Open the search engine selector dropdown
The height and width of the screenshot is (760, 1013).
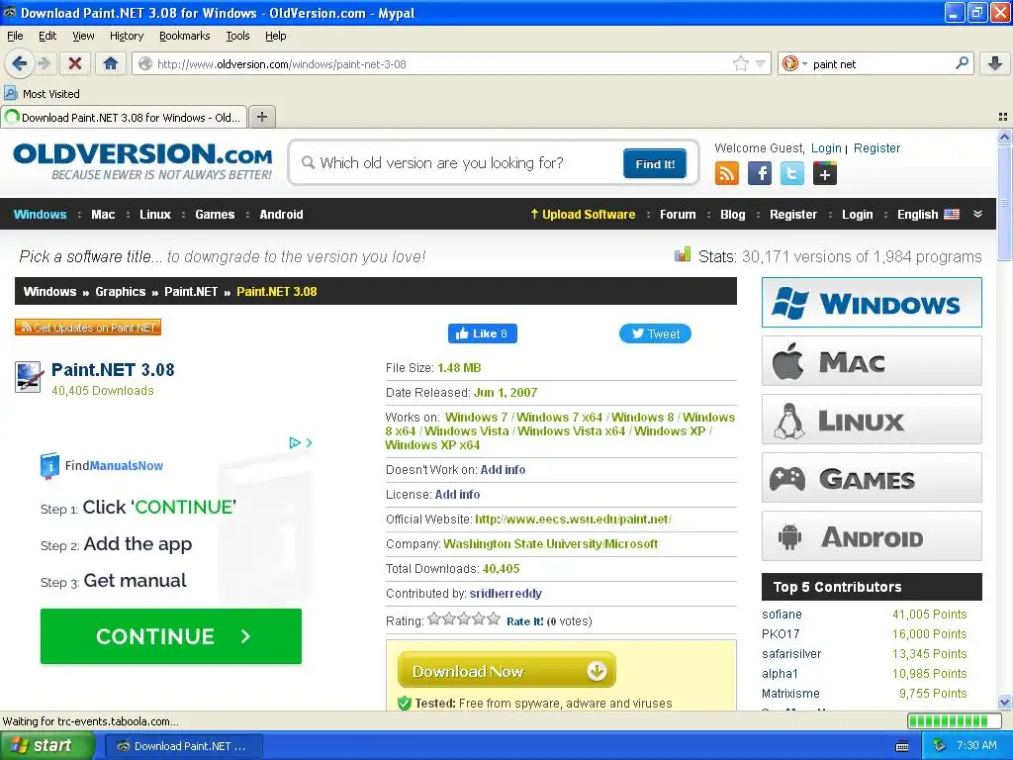[794, 63]
